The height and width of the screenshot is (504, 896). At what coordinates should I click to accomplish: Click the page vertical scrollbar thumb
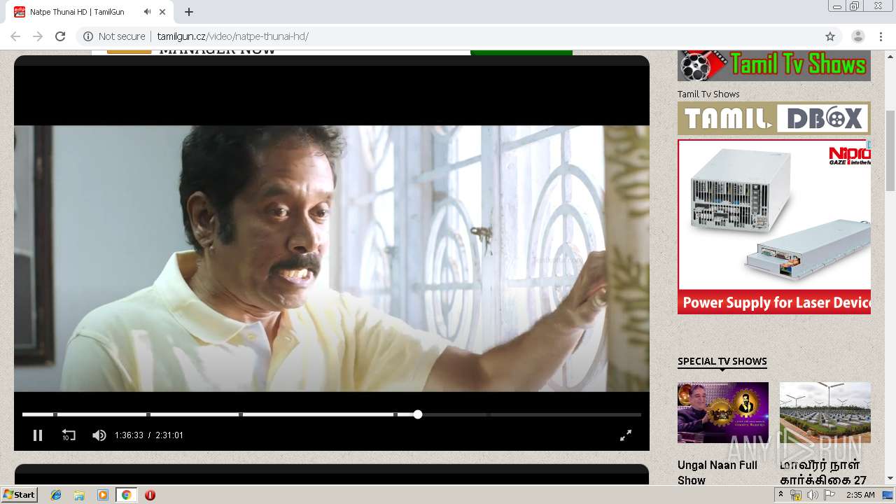click(x=890, y=150)
